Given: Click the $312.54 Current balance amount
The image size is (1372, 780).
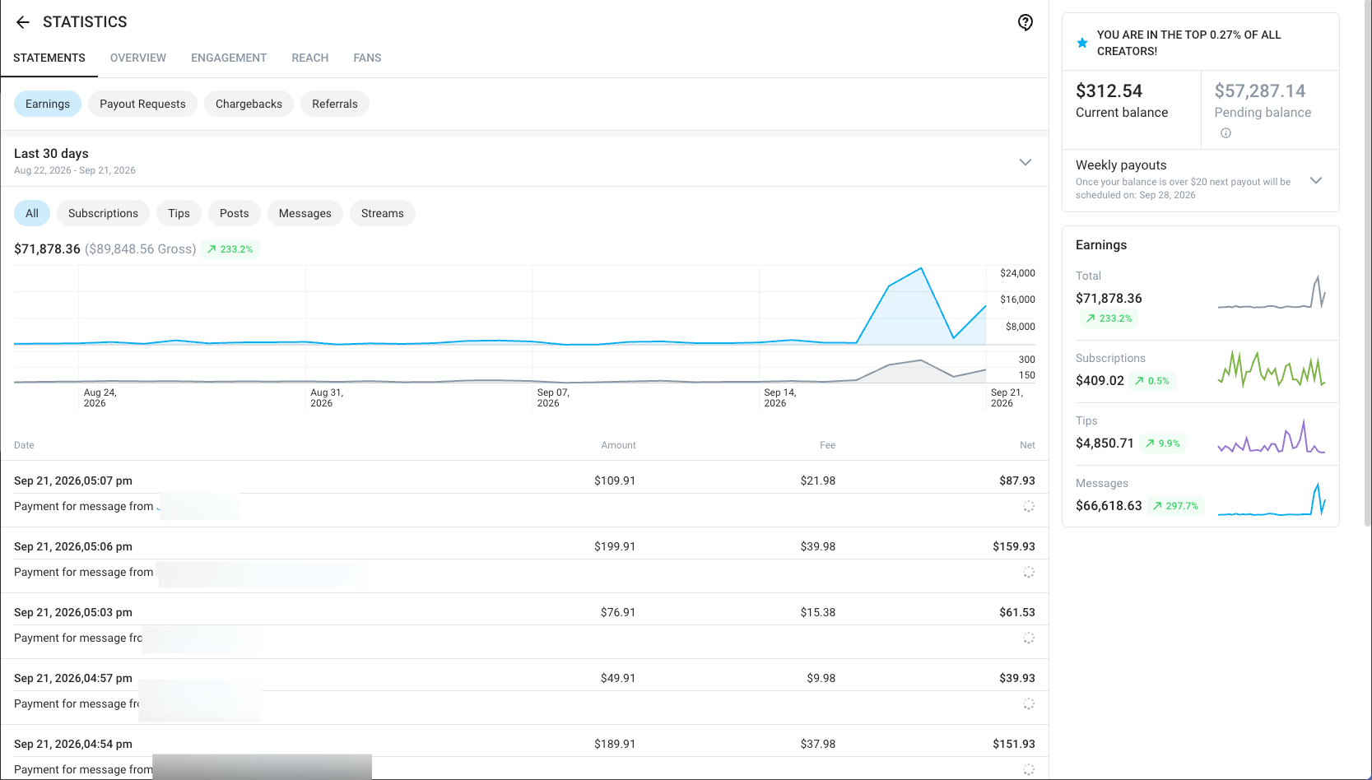Looking at the screenshot, I should click(1109, 91).
